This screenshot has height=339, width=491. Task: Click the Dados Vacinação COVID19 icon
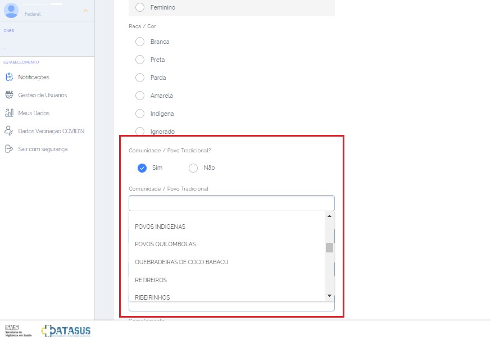tap(8, 131)
